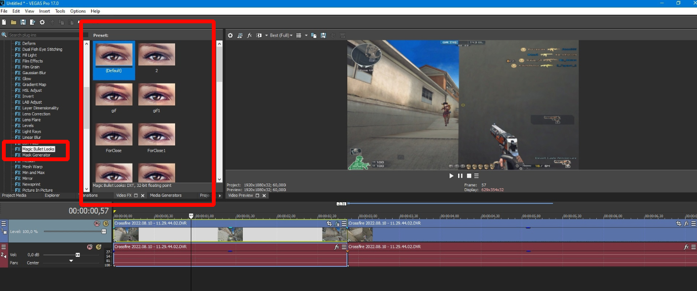The height and width of the screenshot is (291, 697).
Task: Save snapshot of preview to file
Action: click(x=323, y=35)
